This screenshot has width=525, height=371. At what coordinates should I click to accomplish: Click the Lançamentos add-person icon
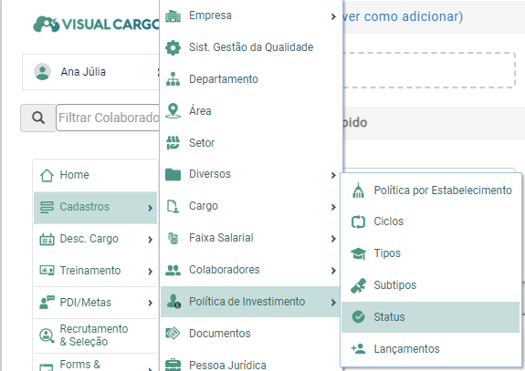[358, 349]
